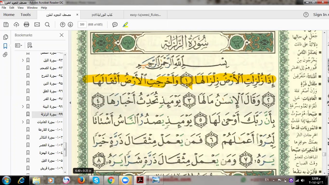Expand the ١٠٠- سورة العاديات bookmark
The height and width of the screenshot is (185, 329).
(23, 122)
